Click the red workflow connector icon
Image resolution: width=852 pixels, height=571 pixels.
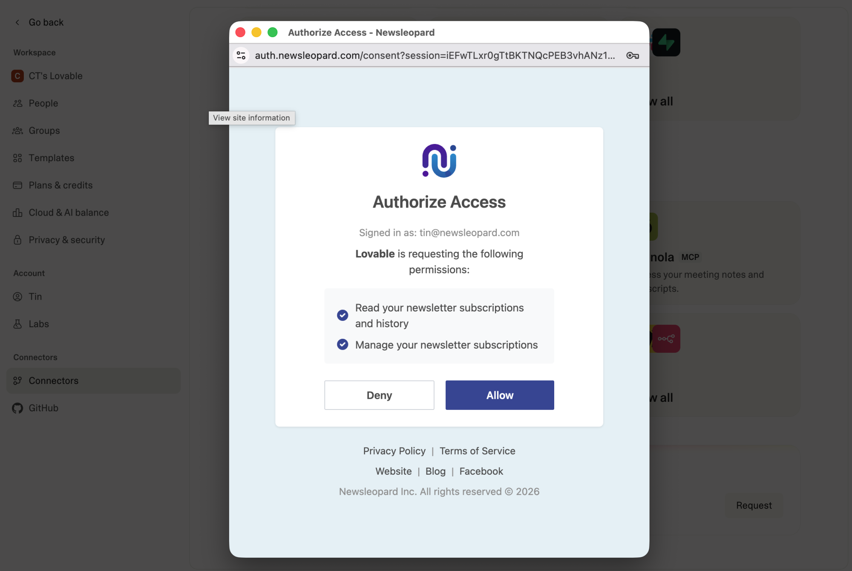point(666,339)
